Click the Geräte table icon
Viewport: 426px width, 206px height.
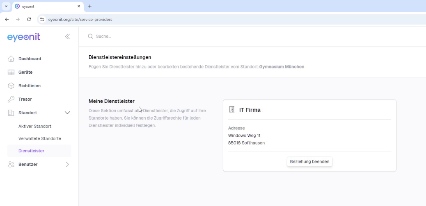(11, 72)
